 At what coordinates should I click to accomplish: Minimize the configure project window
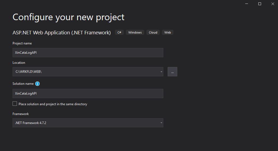coord(247,4)
